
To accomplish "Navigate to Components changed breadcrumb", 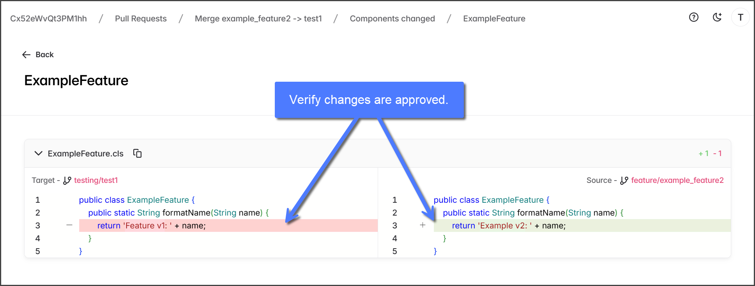I will pyautogui.click(x=392, y=19).
